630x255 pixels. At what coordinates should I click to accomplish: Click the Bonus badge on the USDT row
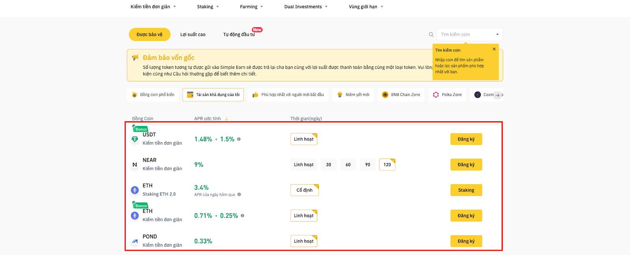141,129
